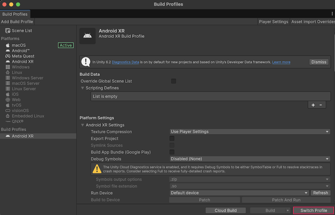
Task: Dismiss the Diagnostics Data notice
Action: click(x=319, y=62)
